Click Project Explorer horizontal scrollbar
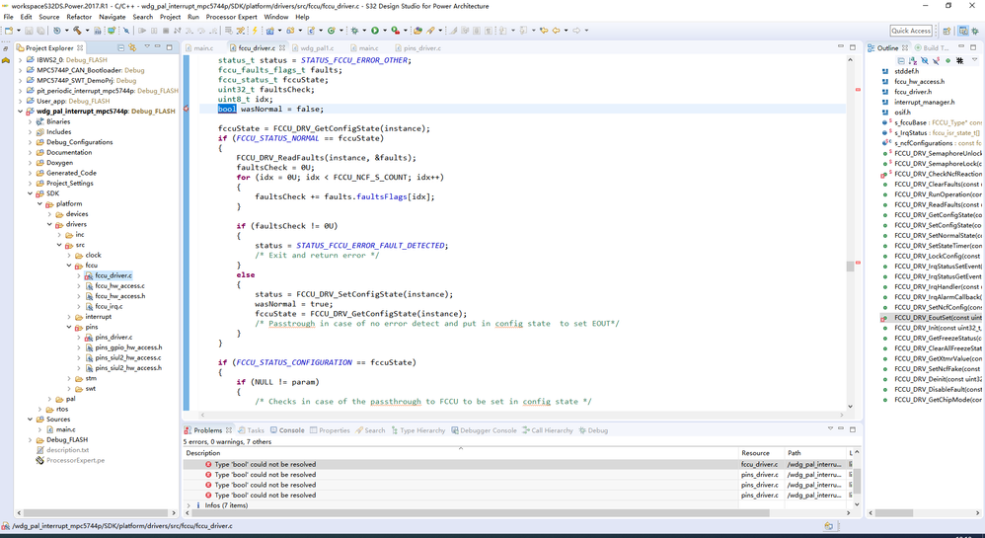The height and width of the screenshot is (538, 985). click(96, 513)
